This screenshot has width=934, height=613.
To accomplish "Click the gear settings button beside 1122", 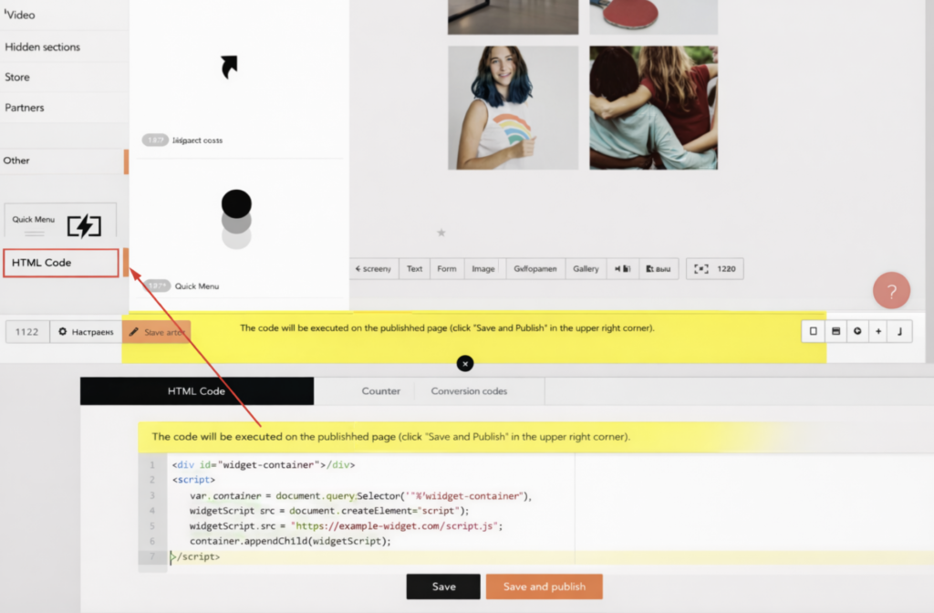I will (86, 332).
